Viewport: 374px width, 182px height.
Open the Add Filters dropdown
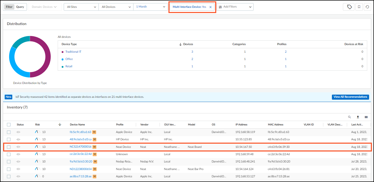[x=235, y=7]
